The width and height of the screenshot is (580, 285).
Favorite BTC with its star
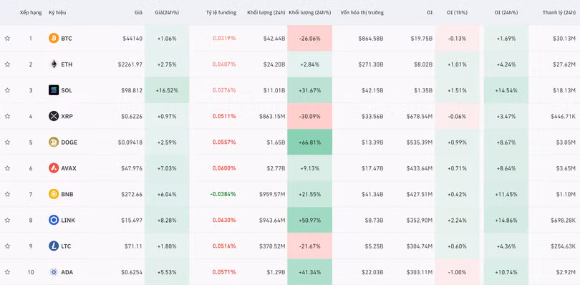[7, 38]
